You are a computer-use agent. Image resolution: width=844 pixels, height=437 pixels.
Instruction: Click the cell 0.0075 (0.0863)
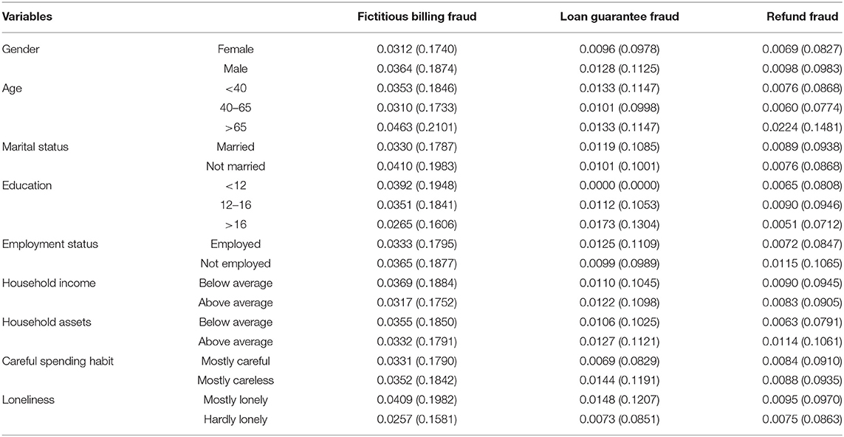801,419
